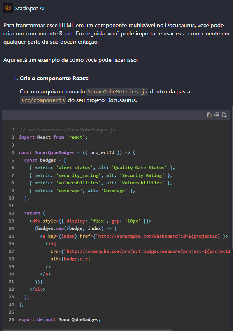The width and height of the screenshot is (233, 331).
Task: Copy the code block with the copy icon
Action: click(x=209, y=115)
